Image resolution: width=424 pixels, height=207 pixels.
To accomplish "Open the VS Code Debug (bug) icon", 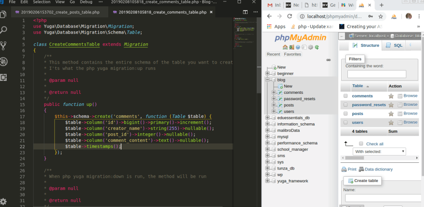I will click(x=3, y=62).
